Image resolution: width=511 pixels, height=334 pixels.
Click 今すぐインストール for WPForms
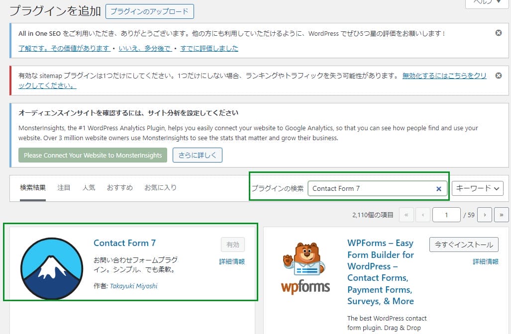(x=464, y=245)
